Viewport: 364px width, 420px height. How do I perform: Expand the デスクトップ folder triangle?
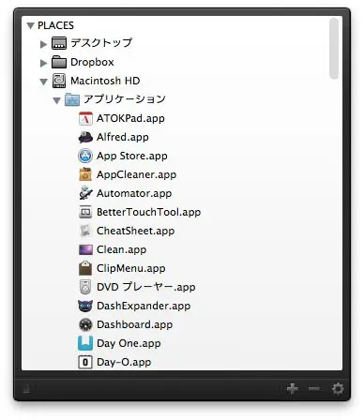(x=43, y=44)
